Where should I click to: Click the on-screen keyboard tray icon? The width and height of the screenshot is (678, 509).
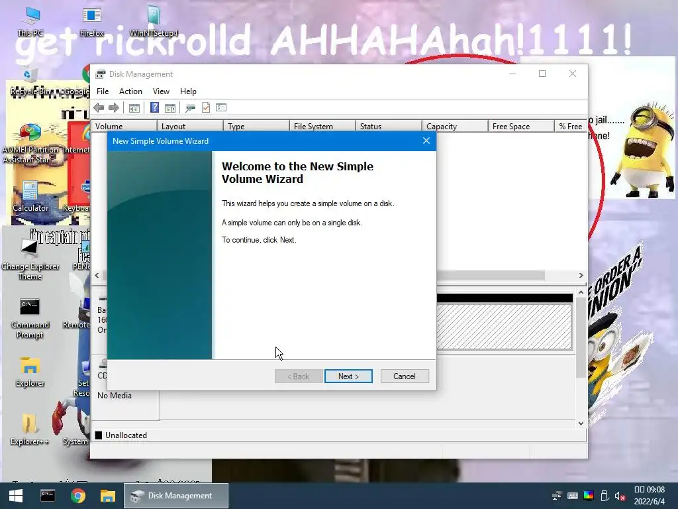[573, 496]
